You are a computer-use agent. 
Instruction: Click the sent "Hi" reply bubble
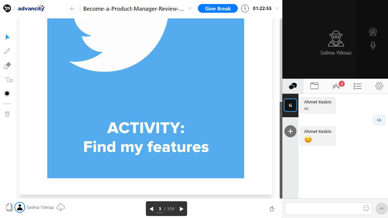[x=379, y=120]
